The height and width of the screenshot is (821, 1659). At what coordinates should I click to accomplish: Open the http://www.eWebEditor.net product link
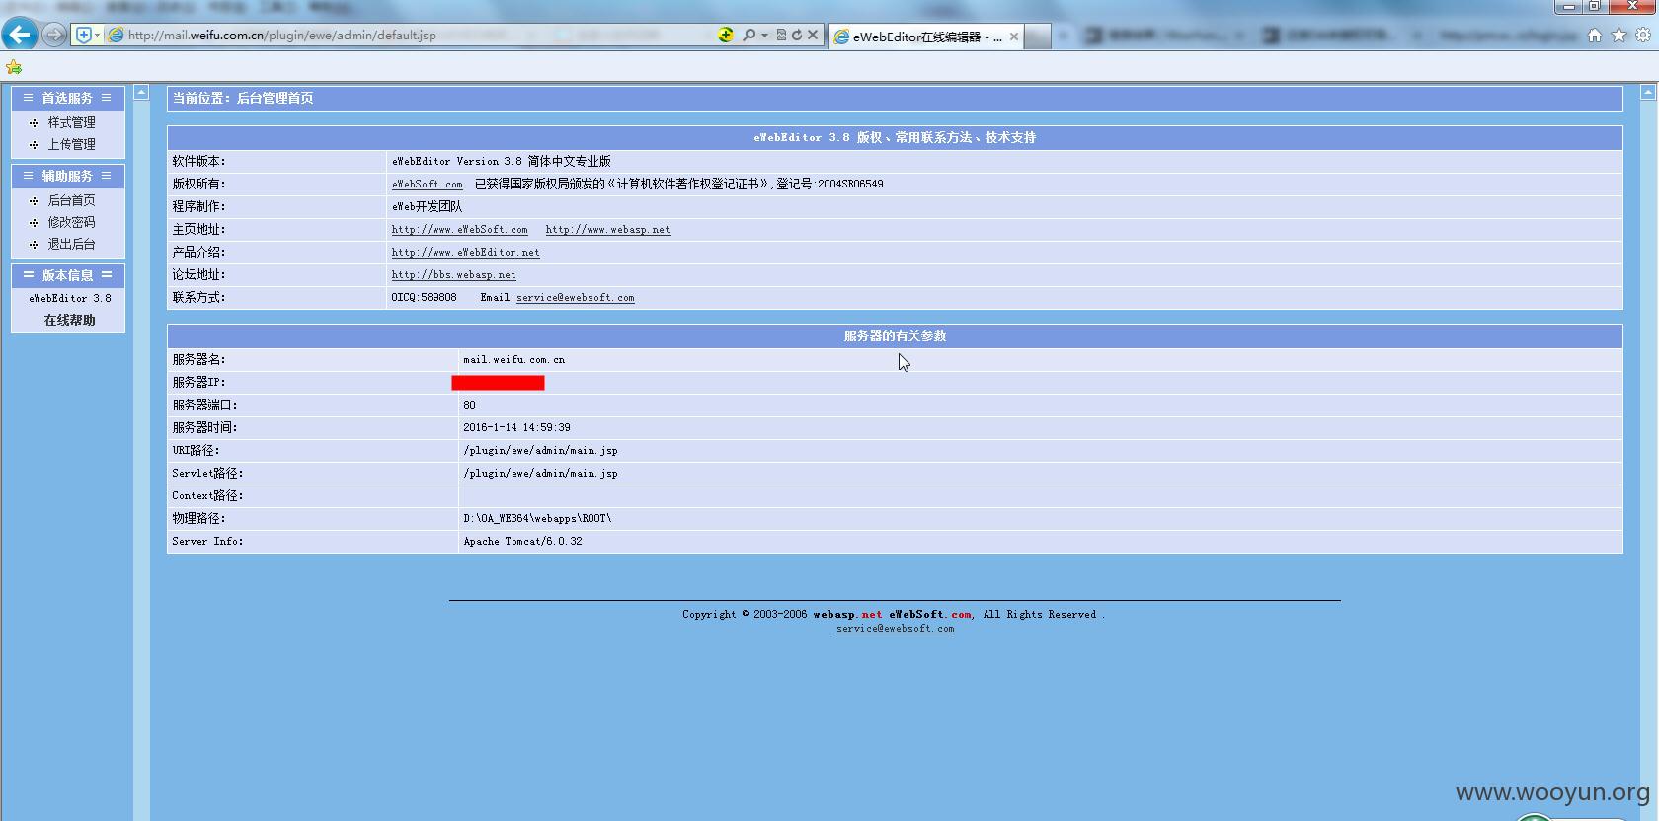(465, 252)
